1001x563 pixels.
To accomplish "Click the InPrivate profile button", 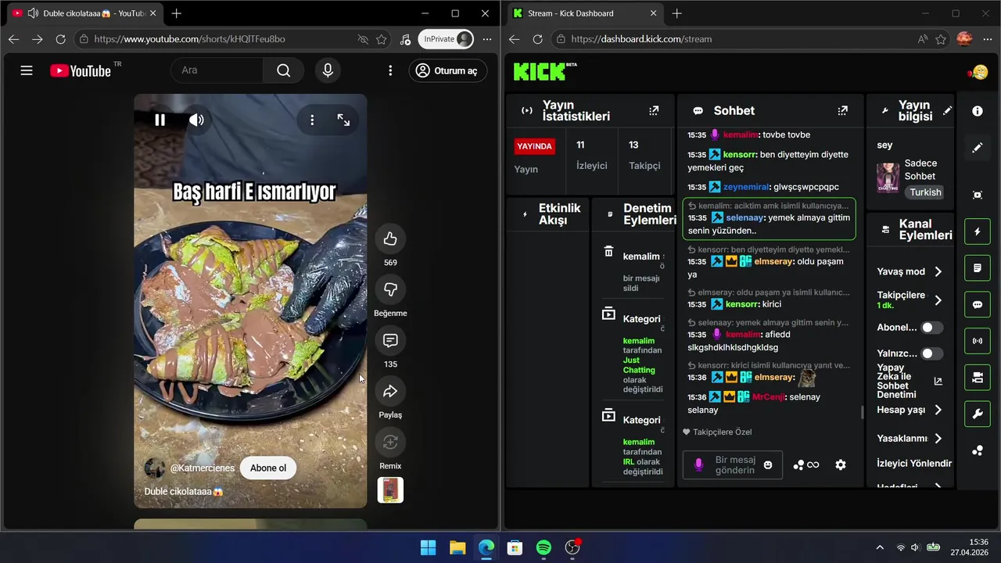I will [x=447, y=39].
